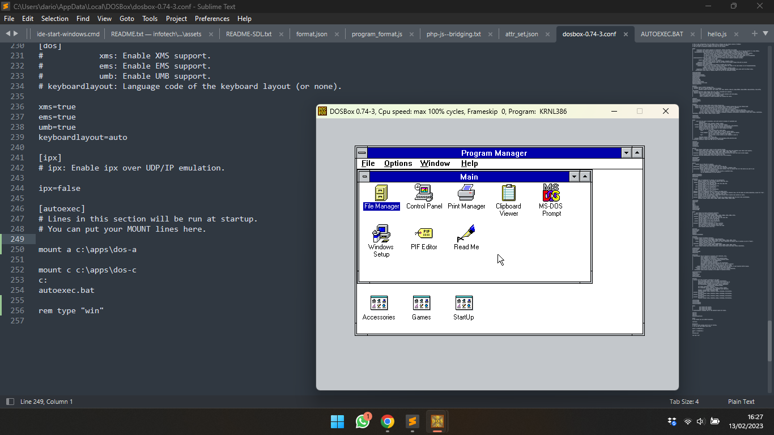Open Sublime Text's Goto menu
774x435 pixels.
127,18
